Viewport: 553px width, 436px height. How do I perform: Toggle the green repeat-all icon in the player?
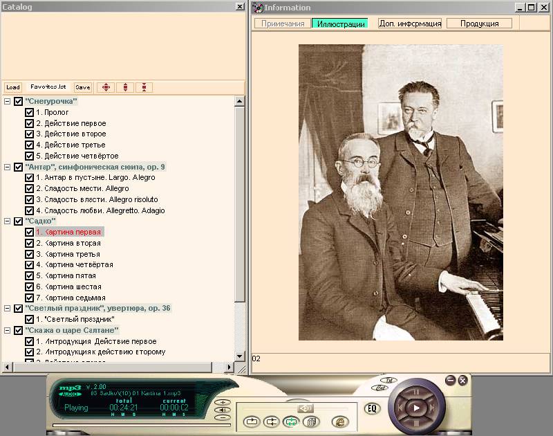pyautogui.click(x=291, y=421)
